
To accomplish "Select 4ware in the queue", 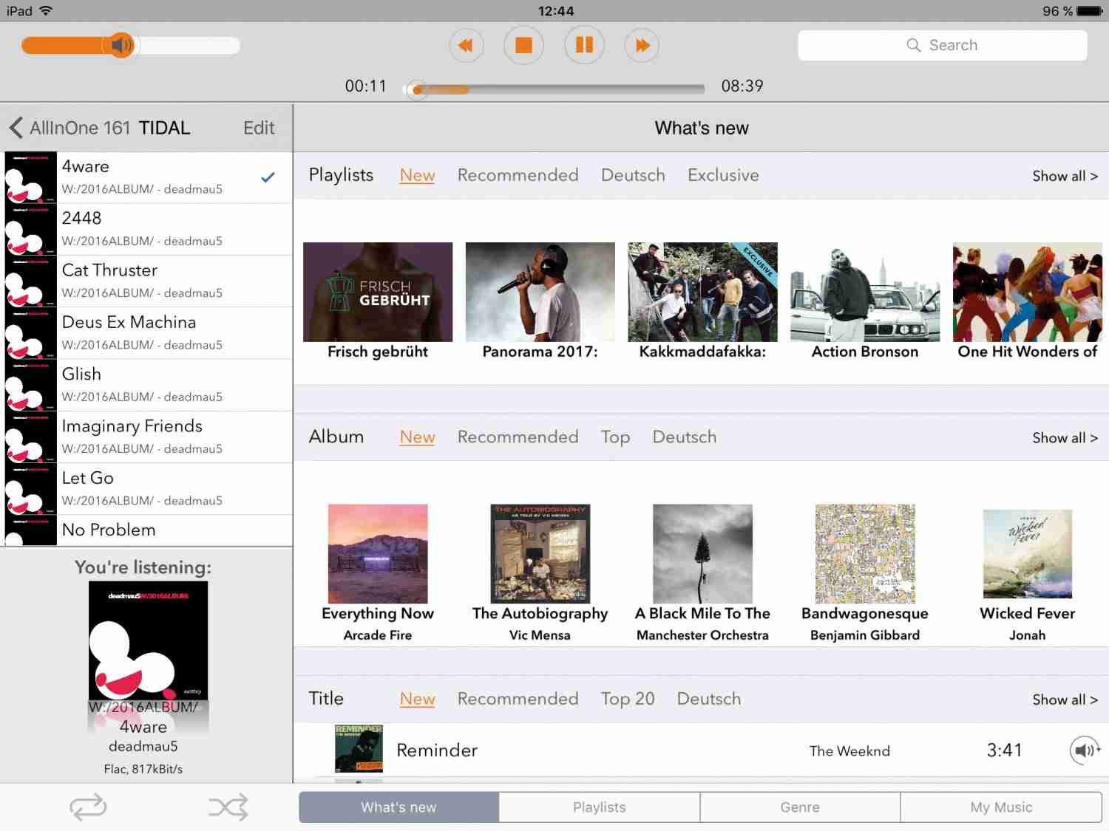I will [149, 177].
